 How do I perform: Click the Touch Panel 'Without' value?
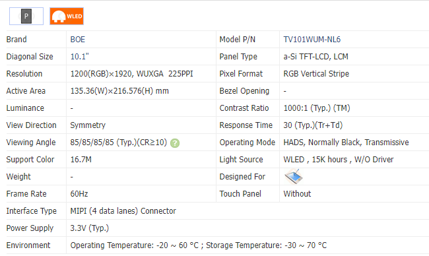(297, 193)
